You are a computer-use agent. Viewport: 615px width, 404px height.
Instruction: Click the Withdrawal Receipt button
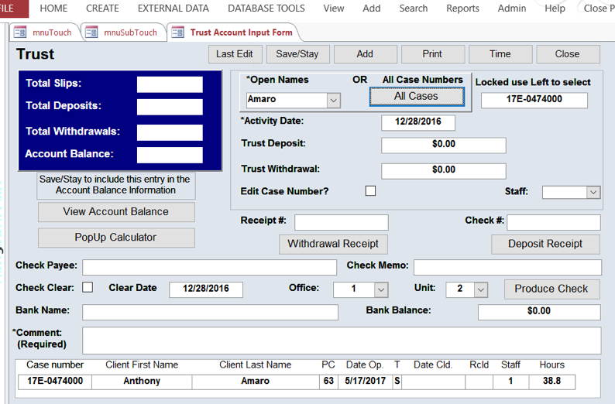(x=333, y=244)
